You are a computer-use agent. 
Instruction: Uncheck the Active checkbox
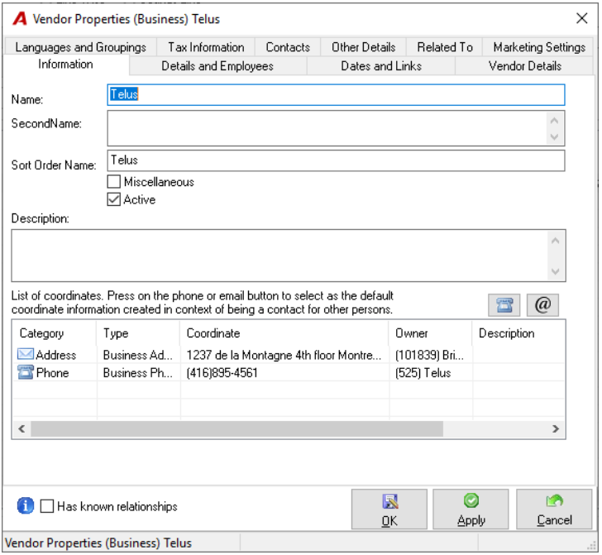(114, 199)
